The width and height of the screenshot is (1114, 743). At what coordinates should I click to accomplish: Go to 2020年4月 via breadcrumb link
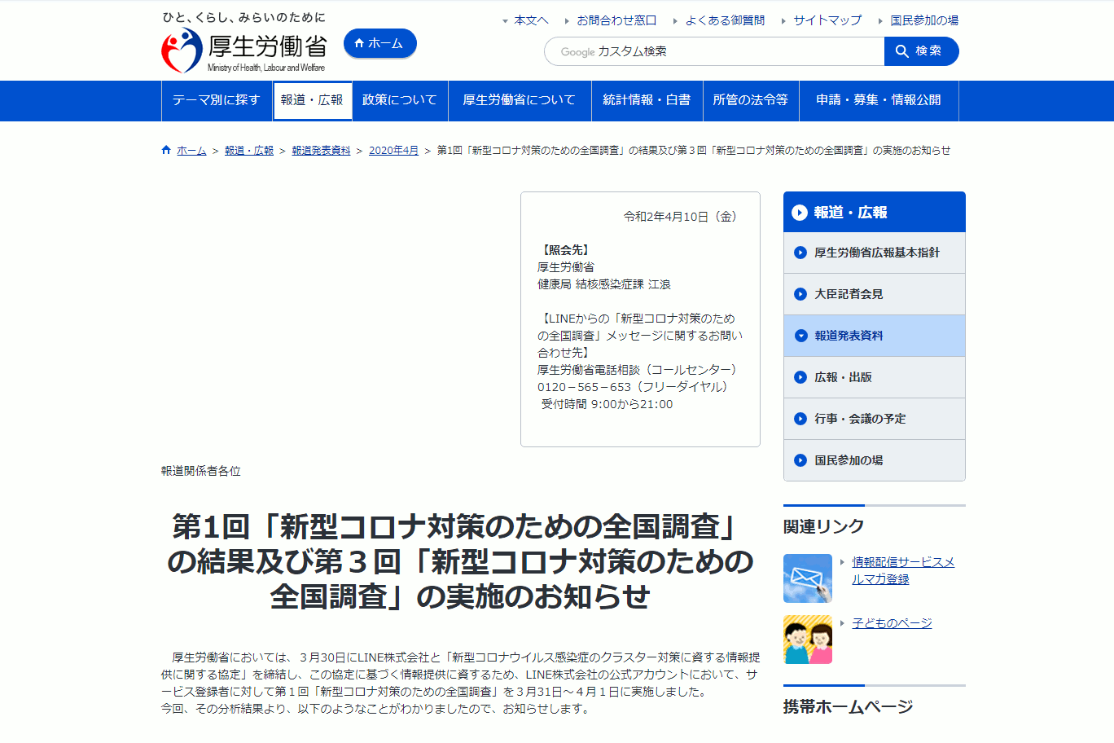click(393, 150)
